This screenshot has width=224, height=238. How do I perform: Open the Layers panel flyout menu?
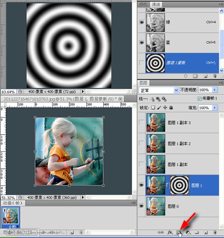[x=221, y=82]
